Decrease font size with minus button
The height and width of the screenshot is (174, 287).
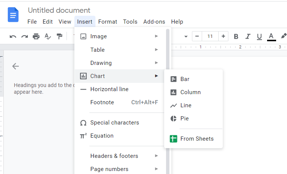point(197,36)
